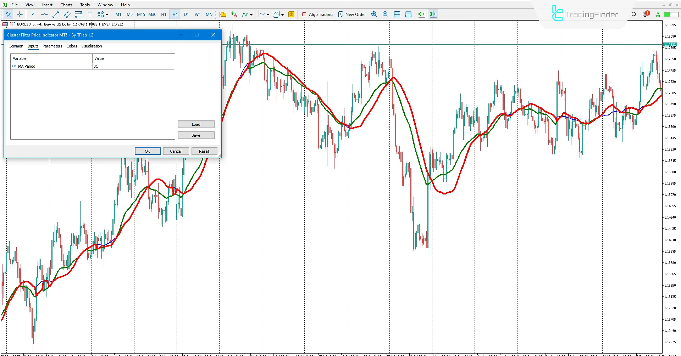
Task: Select the trendline drawing tool
Action: 56,15
